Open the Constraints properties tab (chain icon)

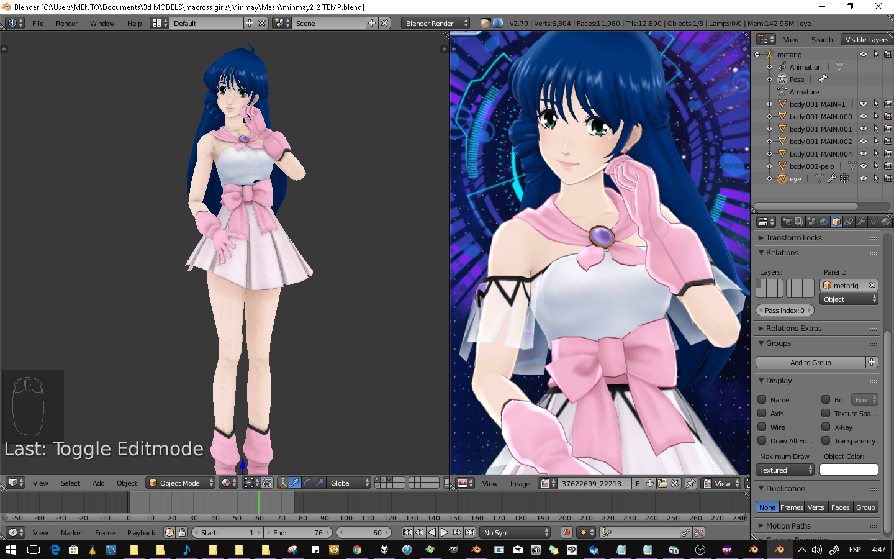point(849,222)
